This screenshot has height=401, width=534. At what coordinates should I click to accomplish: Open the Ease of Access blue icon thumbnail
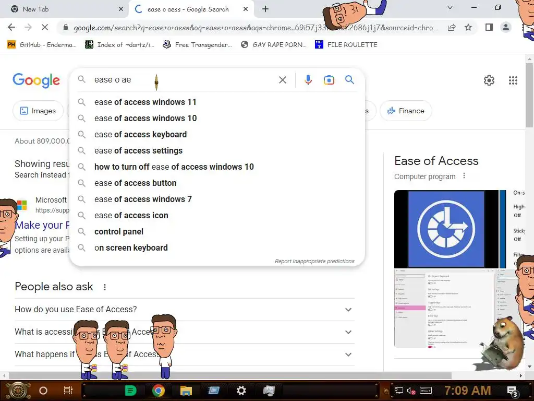(x=446, y=229)
